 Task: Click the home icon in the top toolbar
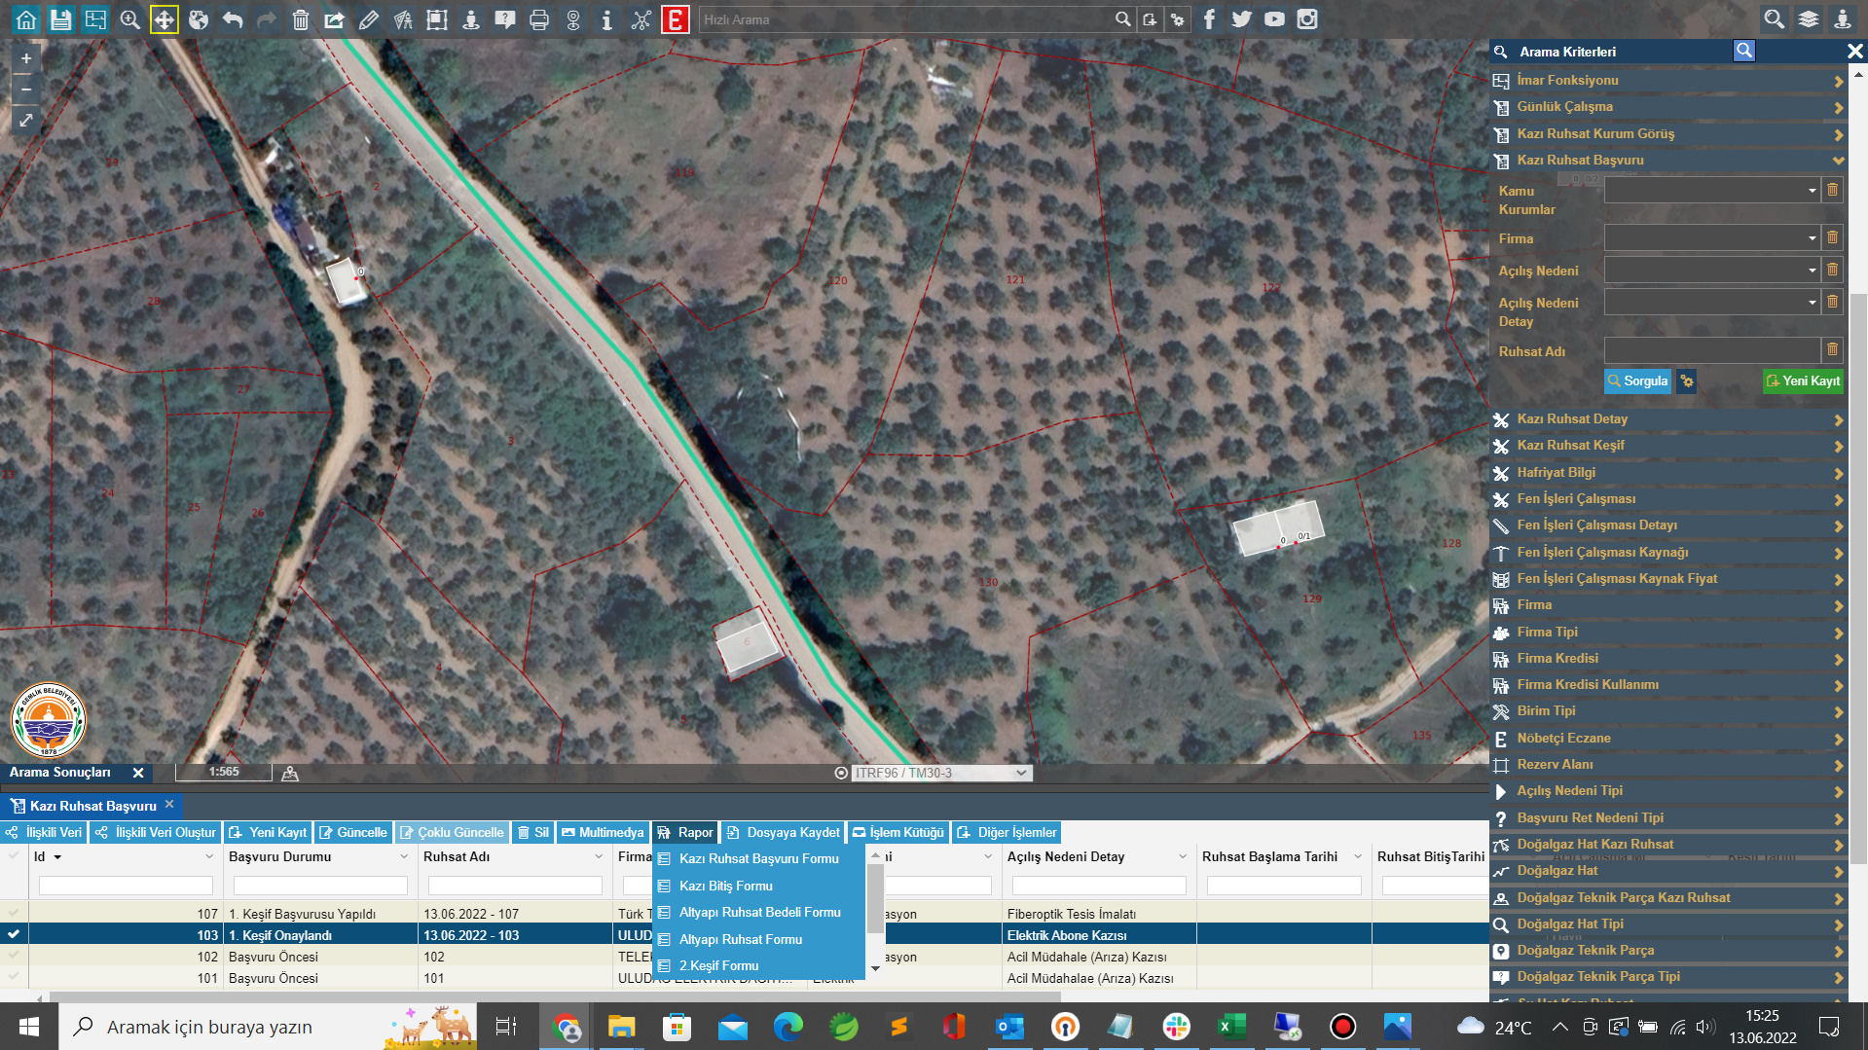(x=26, y=19)
